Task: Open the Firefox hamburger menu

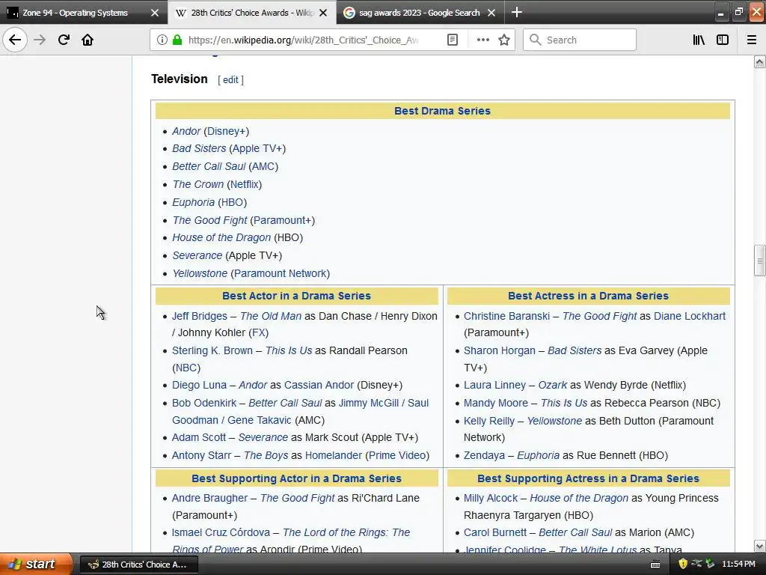Action: pos(751,40)
